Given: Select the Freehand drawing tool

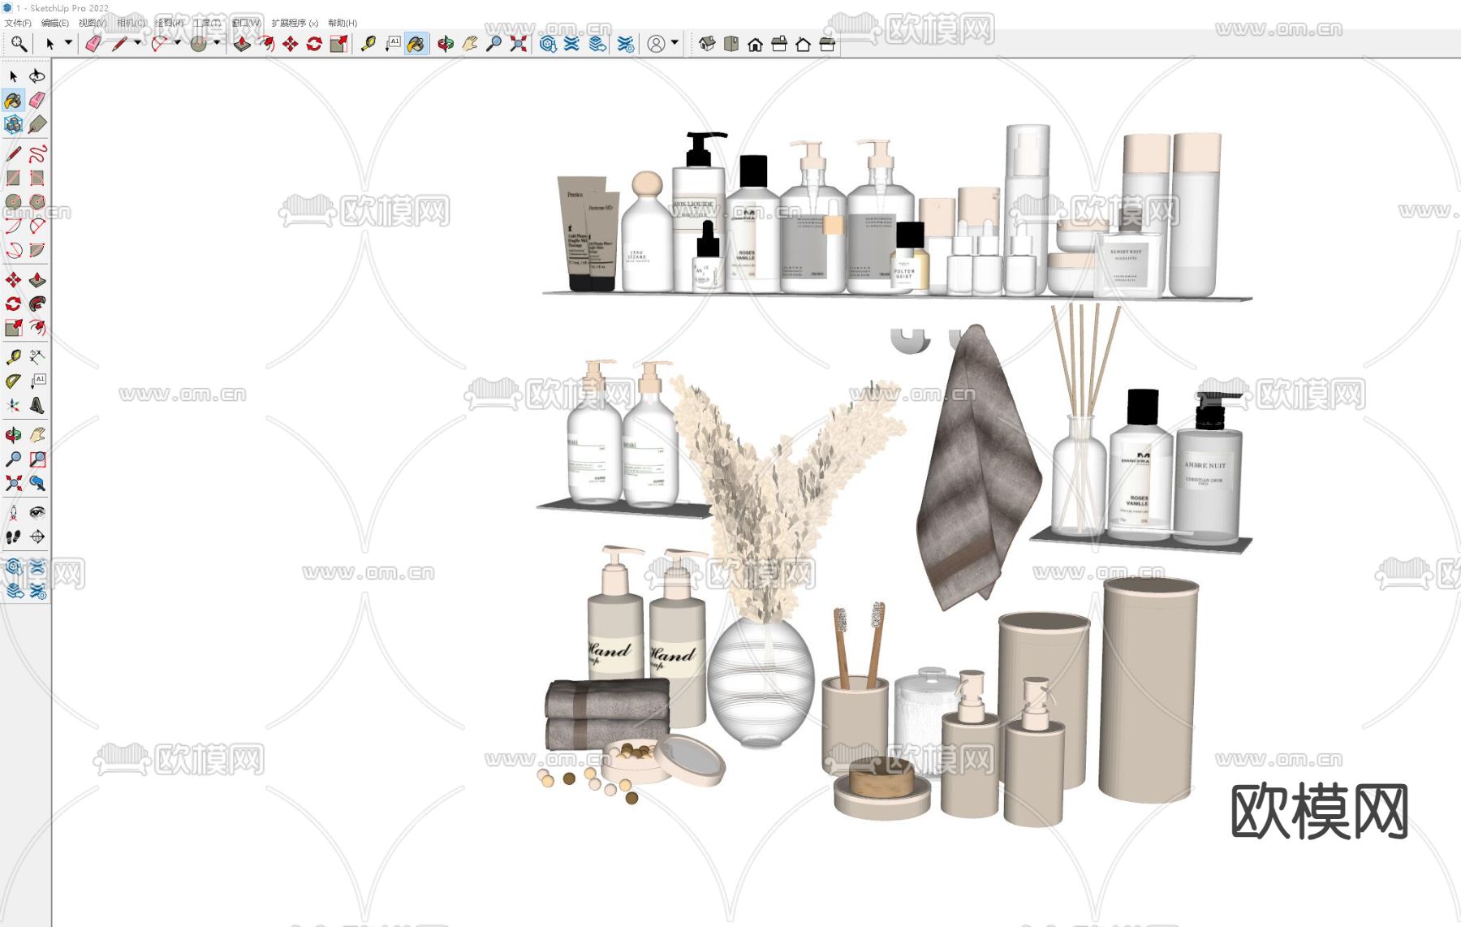Looking at the screenshot, I should pos(37,153).
